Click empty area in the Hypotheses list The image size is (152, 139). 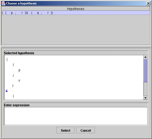click(x=76, y=30)
